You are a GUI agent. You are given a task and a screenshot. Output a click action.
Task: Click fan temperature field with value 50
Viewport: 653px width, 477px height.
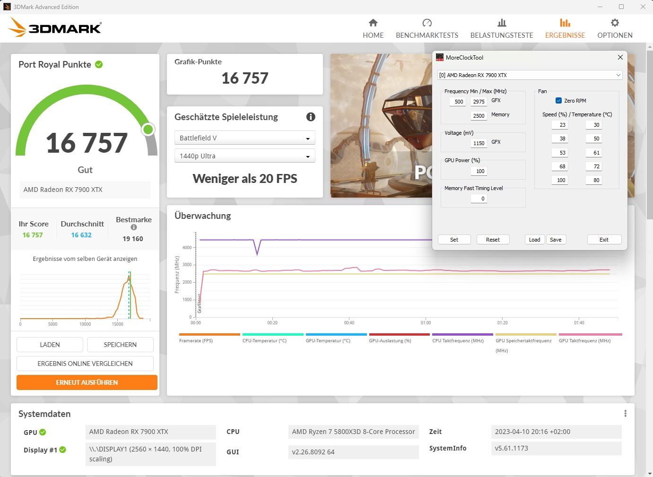coord(594,139)
